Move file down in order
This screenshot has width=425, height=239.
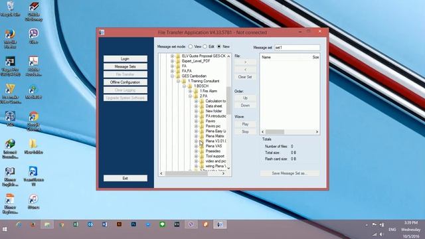click(x=245, y=106)
